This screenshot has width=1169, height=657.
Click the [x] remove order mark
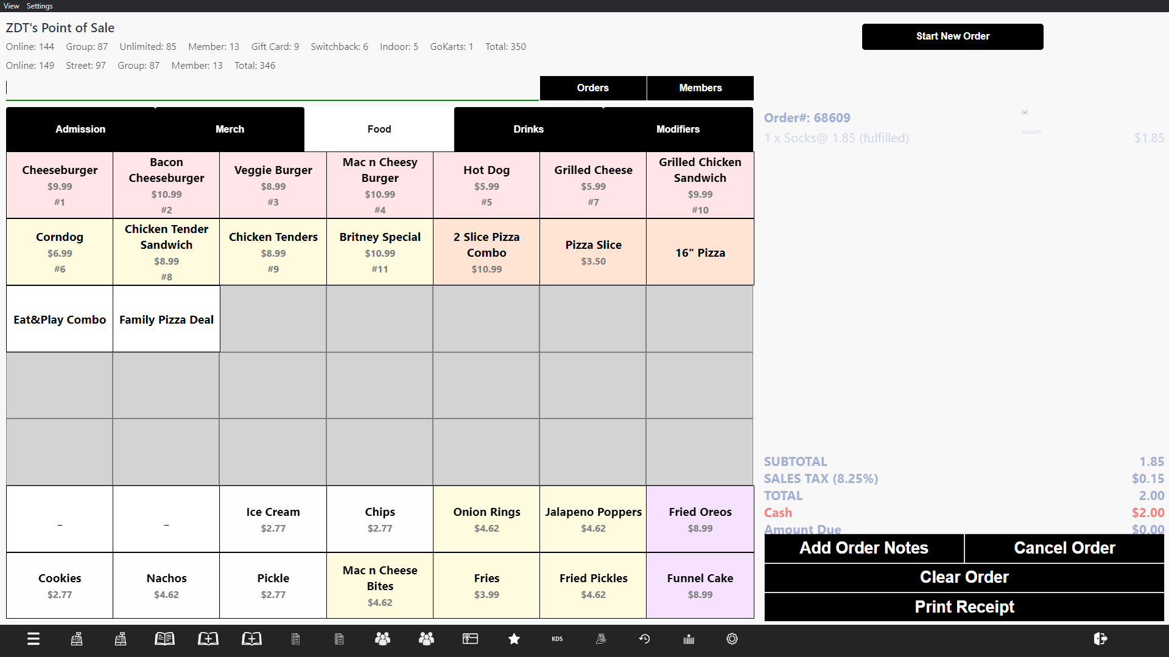coord(1025,113)
